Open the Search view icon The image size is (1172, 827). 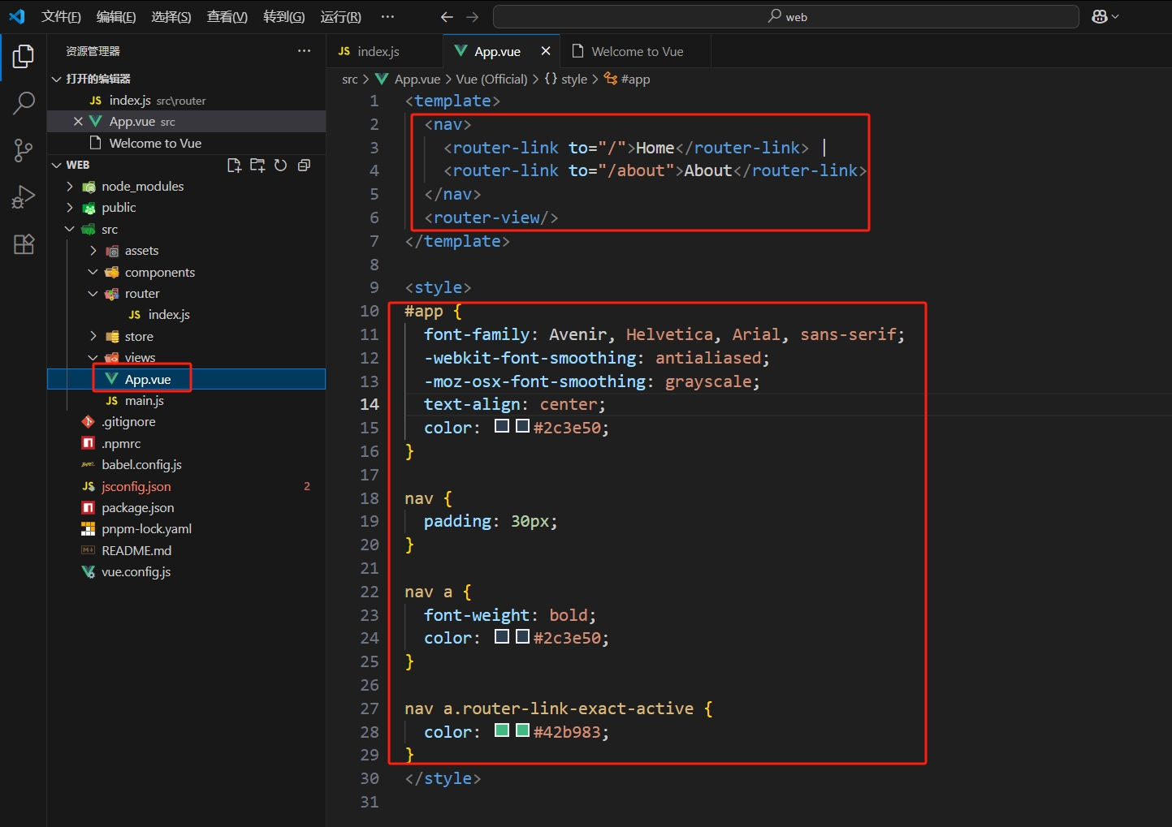24,103
